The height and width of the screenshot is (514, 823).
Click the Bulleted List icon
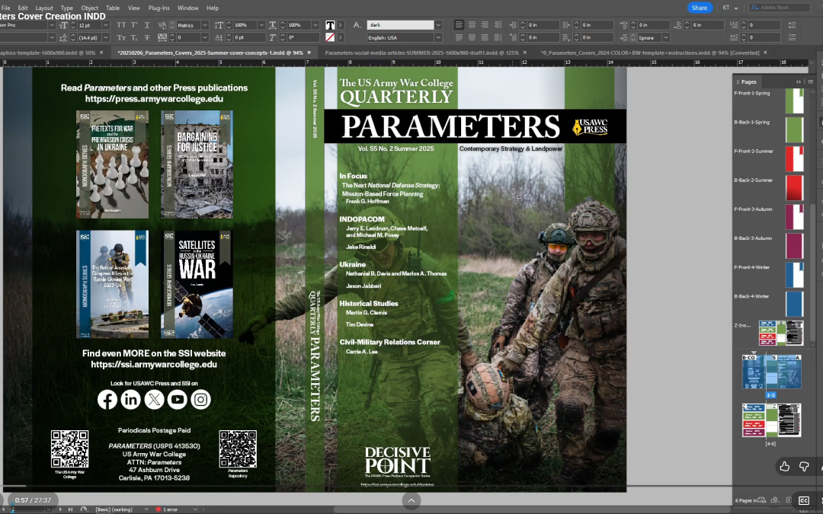click(792, 25)
